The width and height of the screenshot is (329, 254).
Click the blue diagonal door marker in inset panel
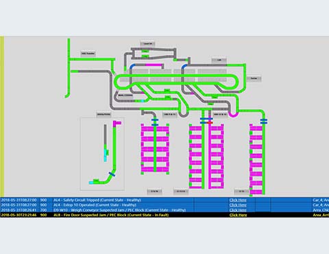pos(112,174)
